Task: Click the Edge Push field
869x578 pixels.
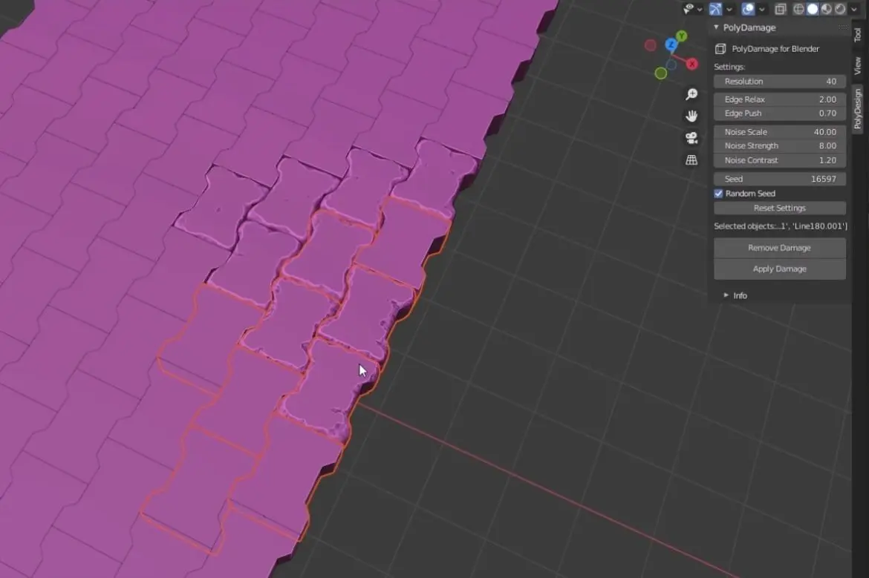Action: tap(780, 113)
